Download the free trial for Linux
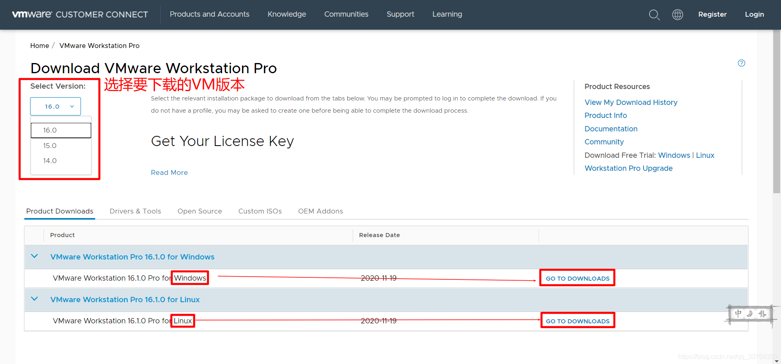Viewport: 781px width, 364px height. coord(705,155)
